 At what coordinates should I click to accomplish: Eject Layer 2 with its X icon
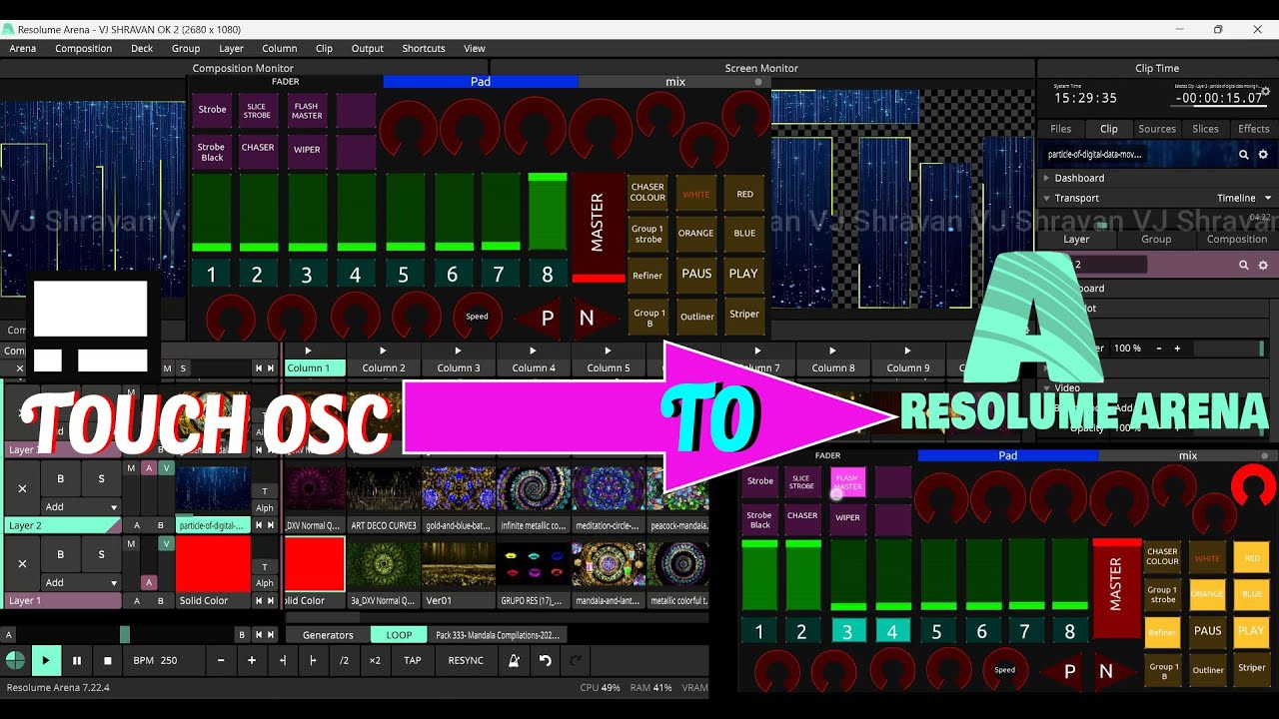(22, 488)
